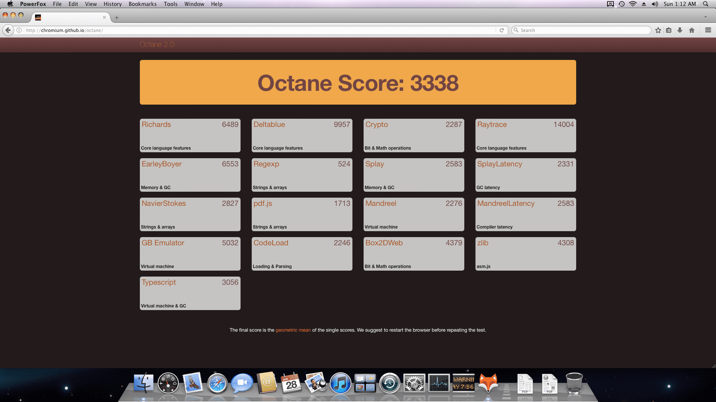Click the menu bar clock Sun 1:12 AM
Viewport: 716px width, 402px height.
coord(679,4)
